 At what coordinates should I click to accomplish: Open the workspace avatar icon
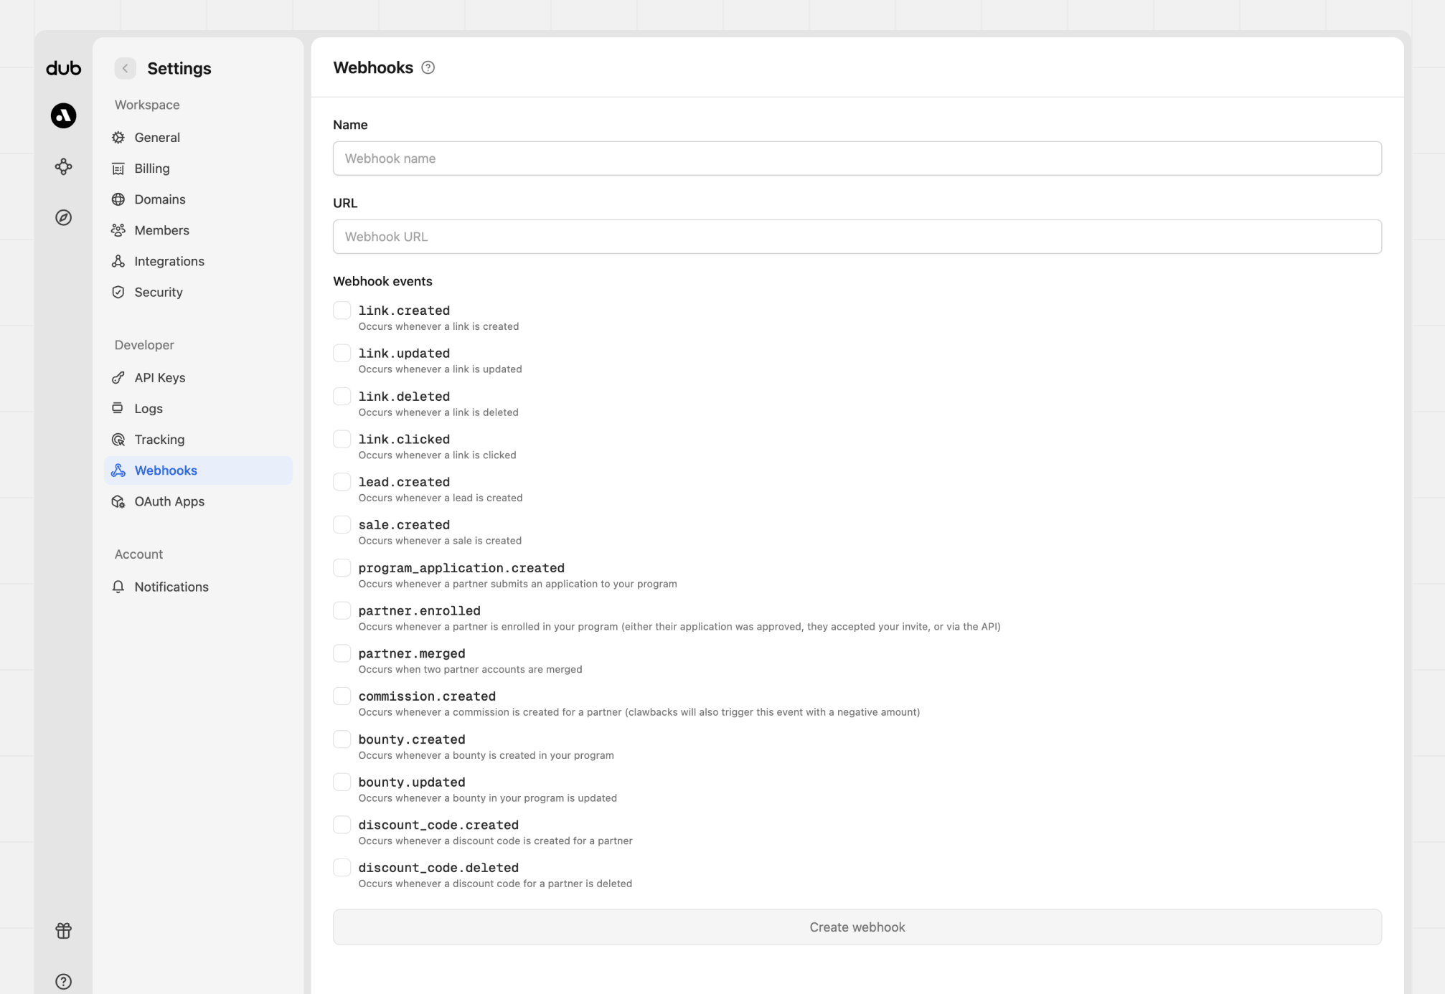[x=63, y=115]
